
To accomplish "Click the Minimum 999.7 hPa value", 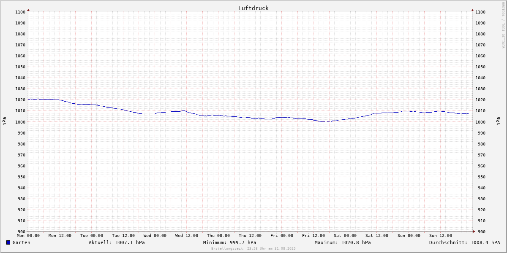I will (229, 242).
